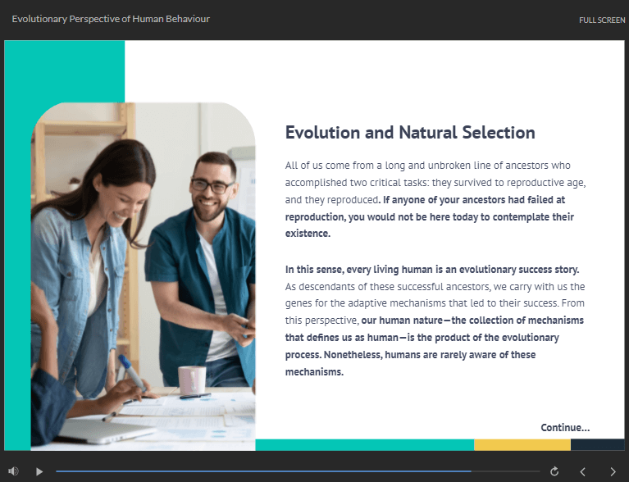629x482 pixels.
Task: Click the bold text 'our human nature—the collection of mechanisms'
Action: (x=472, y=321)
